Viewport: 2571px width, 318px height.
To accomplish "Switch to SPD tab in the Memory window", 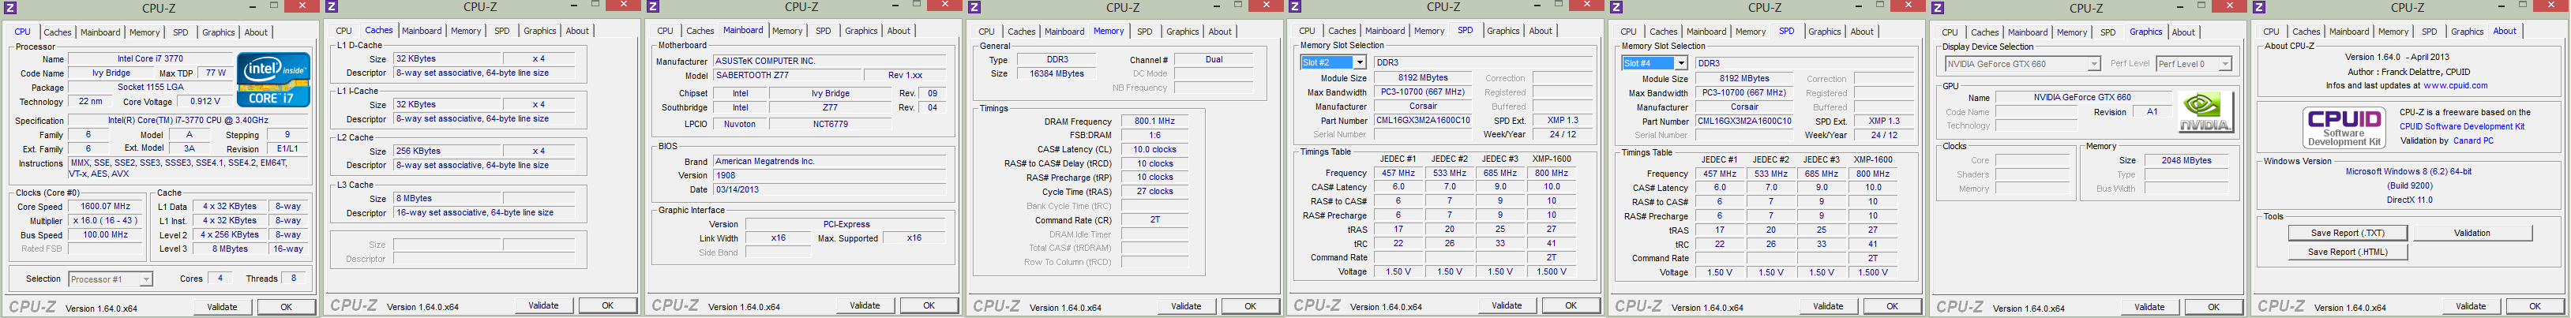I will (1145, 31).
